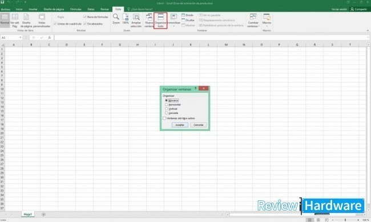This screenshot has width=371, height=222.
Task: Open the Archivo tab
Action: click(x=6, y=9)
